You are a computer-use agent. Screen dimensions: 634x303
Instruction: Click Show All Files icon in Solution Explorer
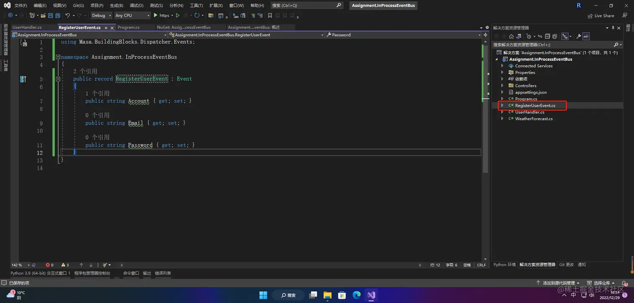pos(554,36)
